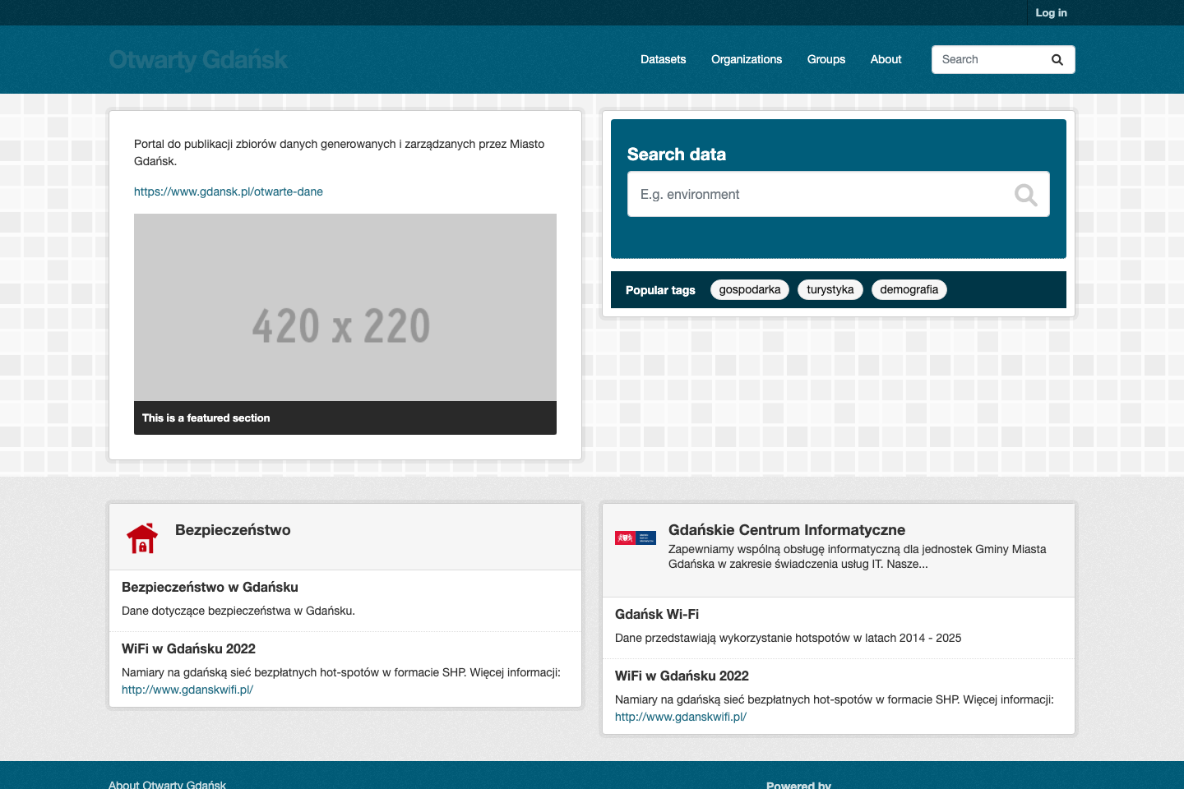Click the search magnifier icon in the header
This screenshot has width=1184, height=789.
1057,59
